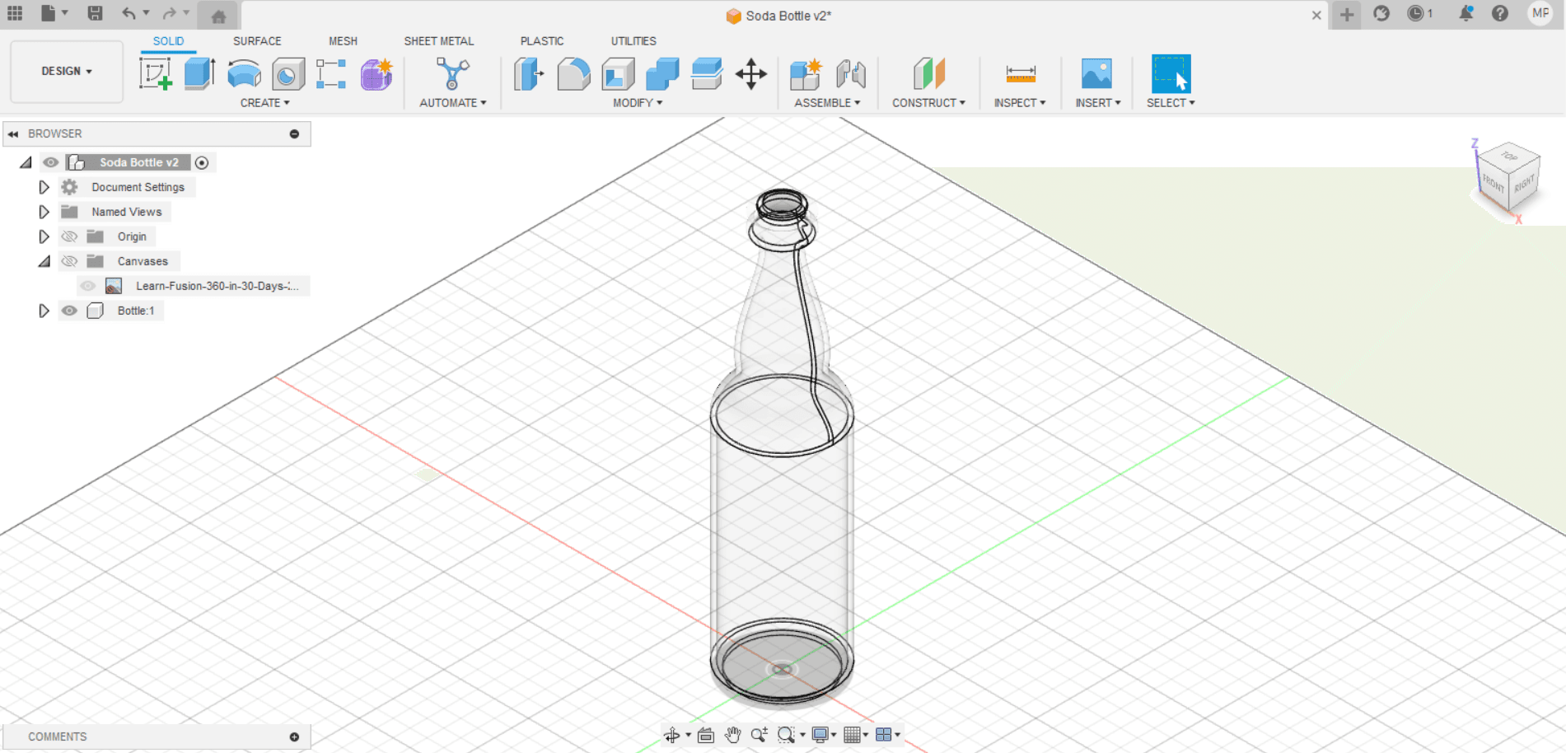Viewport: 1566px width, 753px height.
Task: Click the Redo arrow
Action: pyautogui.click(x=169, y=13)
